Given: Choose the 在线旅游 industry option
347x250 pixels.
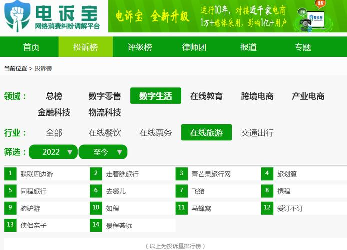Looking at the screenshot, I should click(x=206, y=132).
